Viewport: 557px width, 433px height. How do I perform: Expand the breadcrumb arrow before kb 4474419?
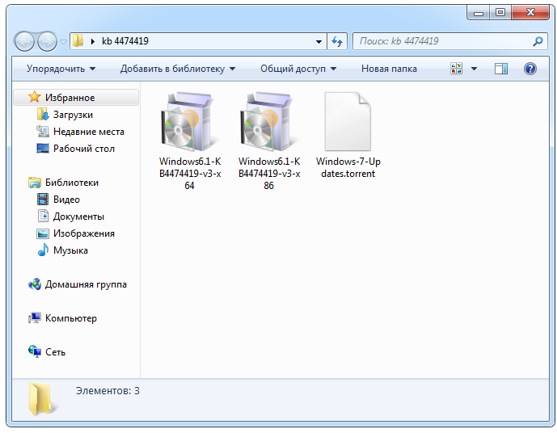93,41
